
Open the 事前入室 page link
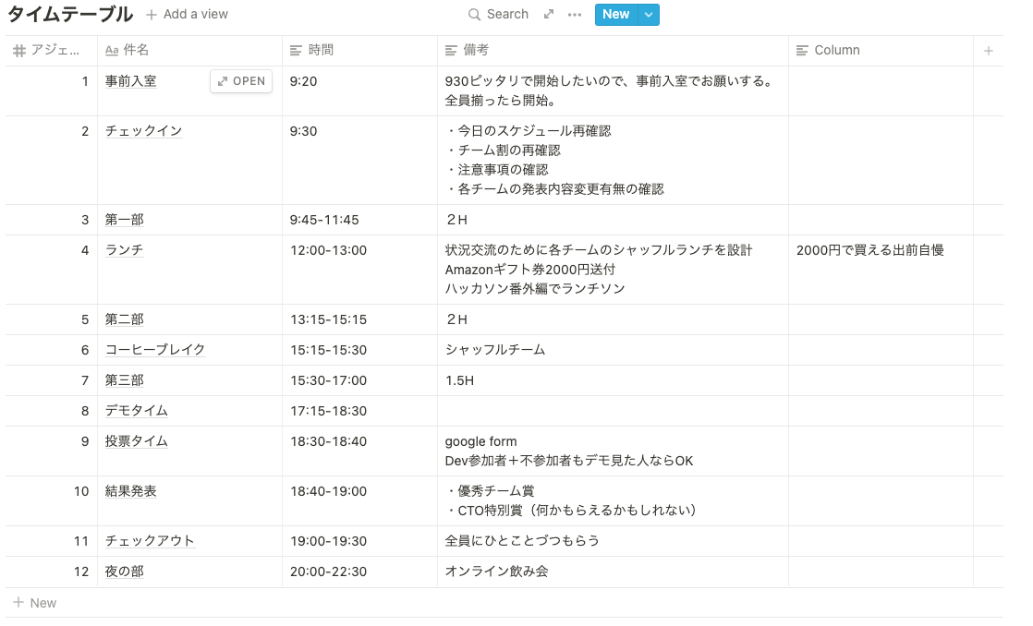131,81
